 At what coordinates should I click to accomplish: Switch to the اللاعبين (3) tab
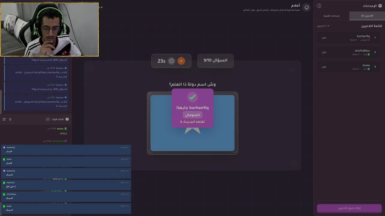pyautogui.click(x=367, y=16)
